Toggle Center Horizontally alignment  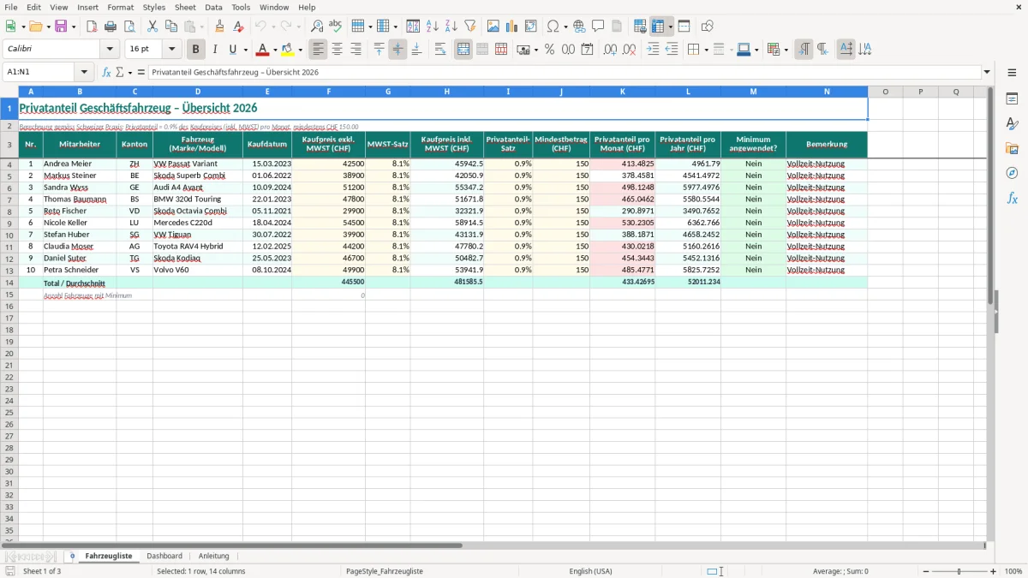click(338, 50)
